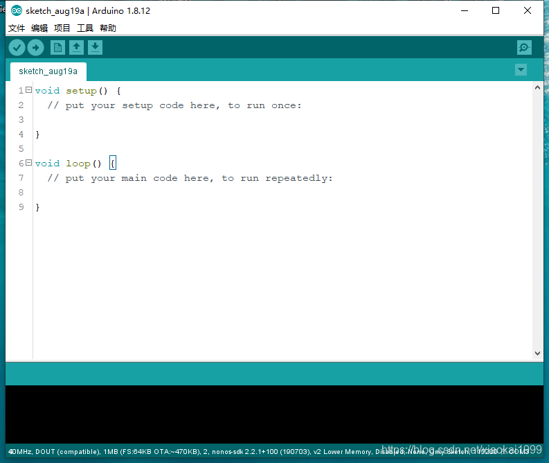Click the closing brace on line 9
The height and width of the screenshot is (463, 549).
[x=37, y=207]
